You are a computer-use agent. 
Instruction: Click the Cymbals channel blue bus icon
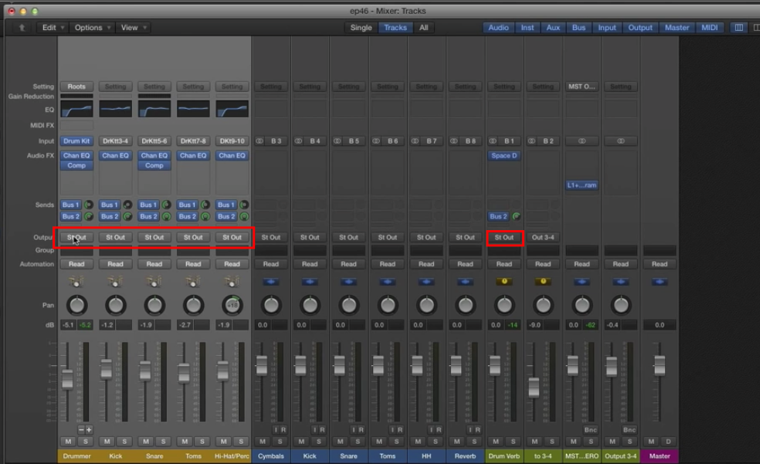pyautogui.click(x=271, y=281)
